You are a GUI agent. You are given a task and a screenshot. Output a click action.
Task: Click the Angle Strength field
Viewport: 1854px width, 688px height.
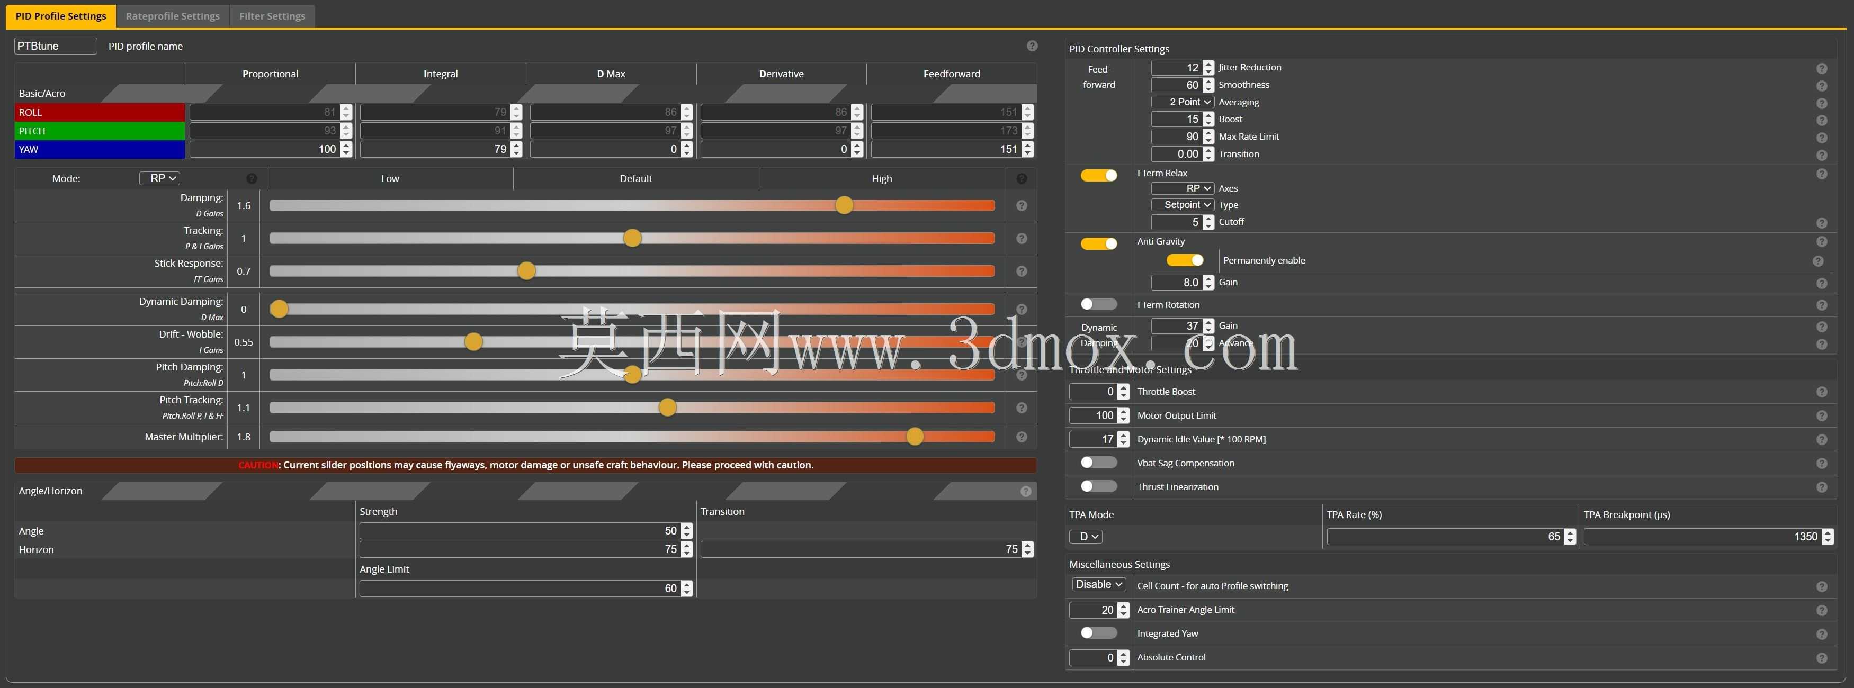[526, 531]
